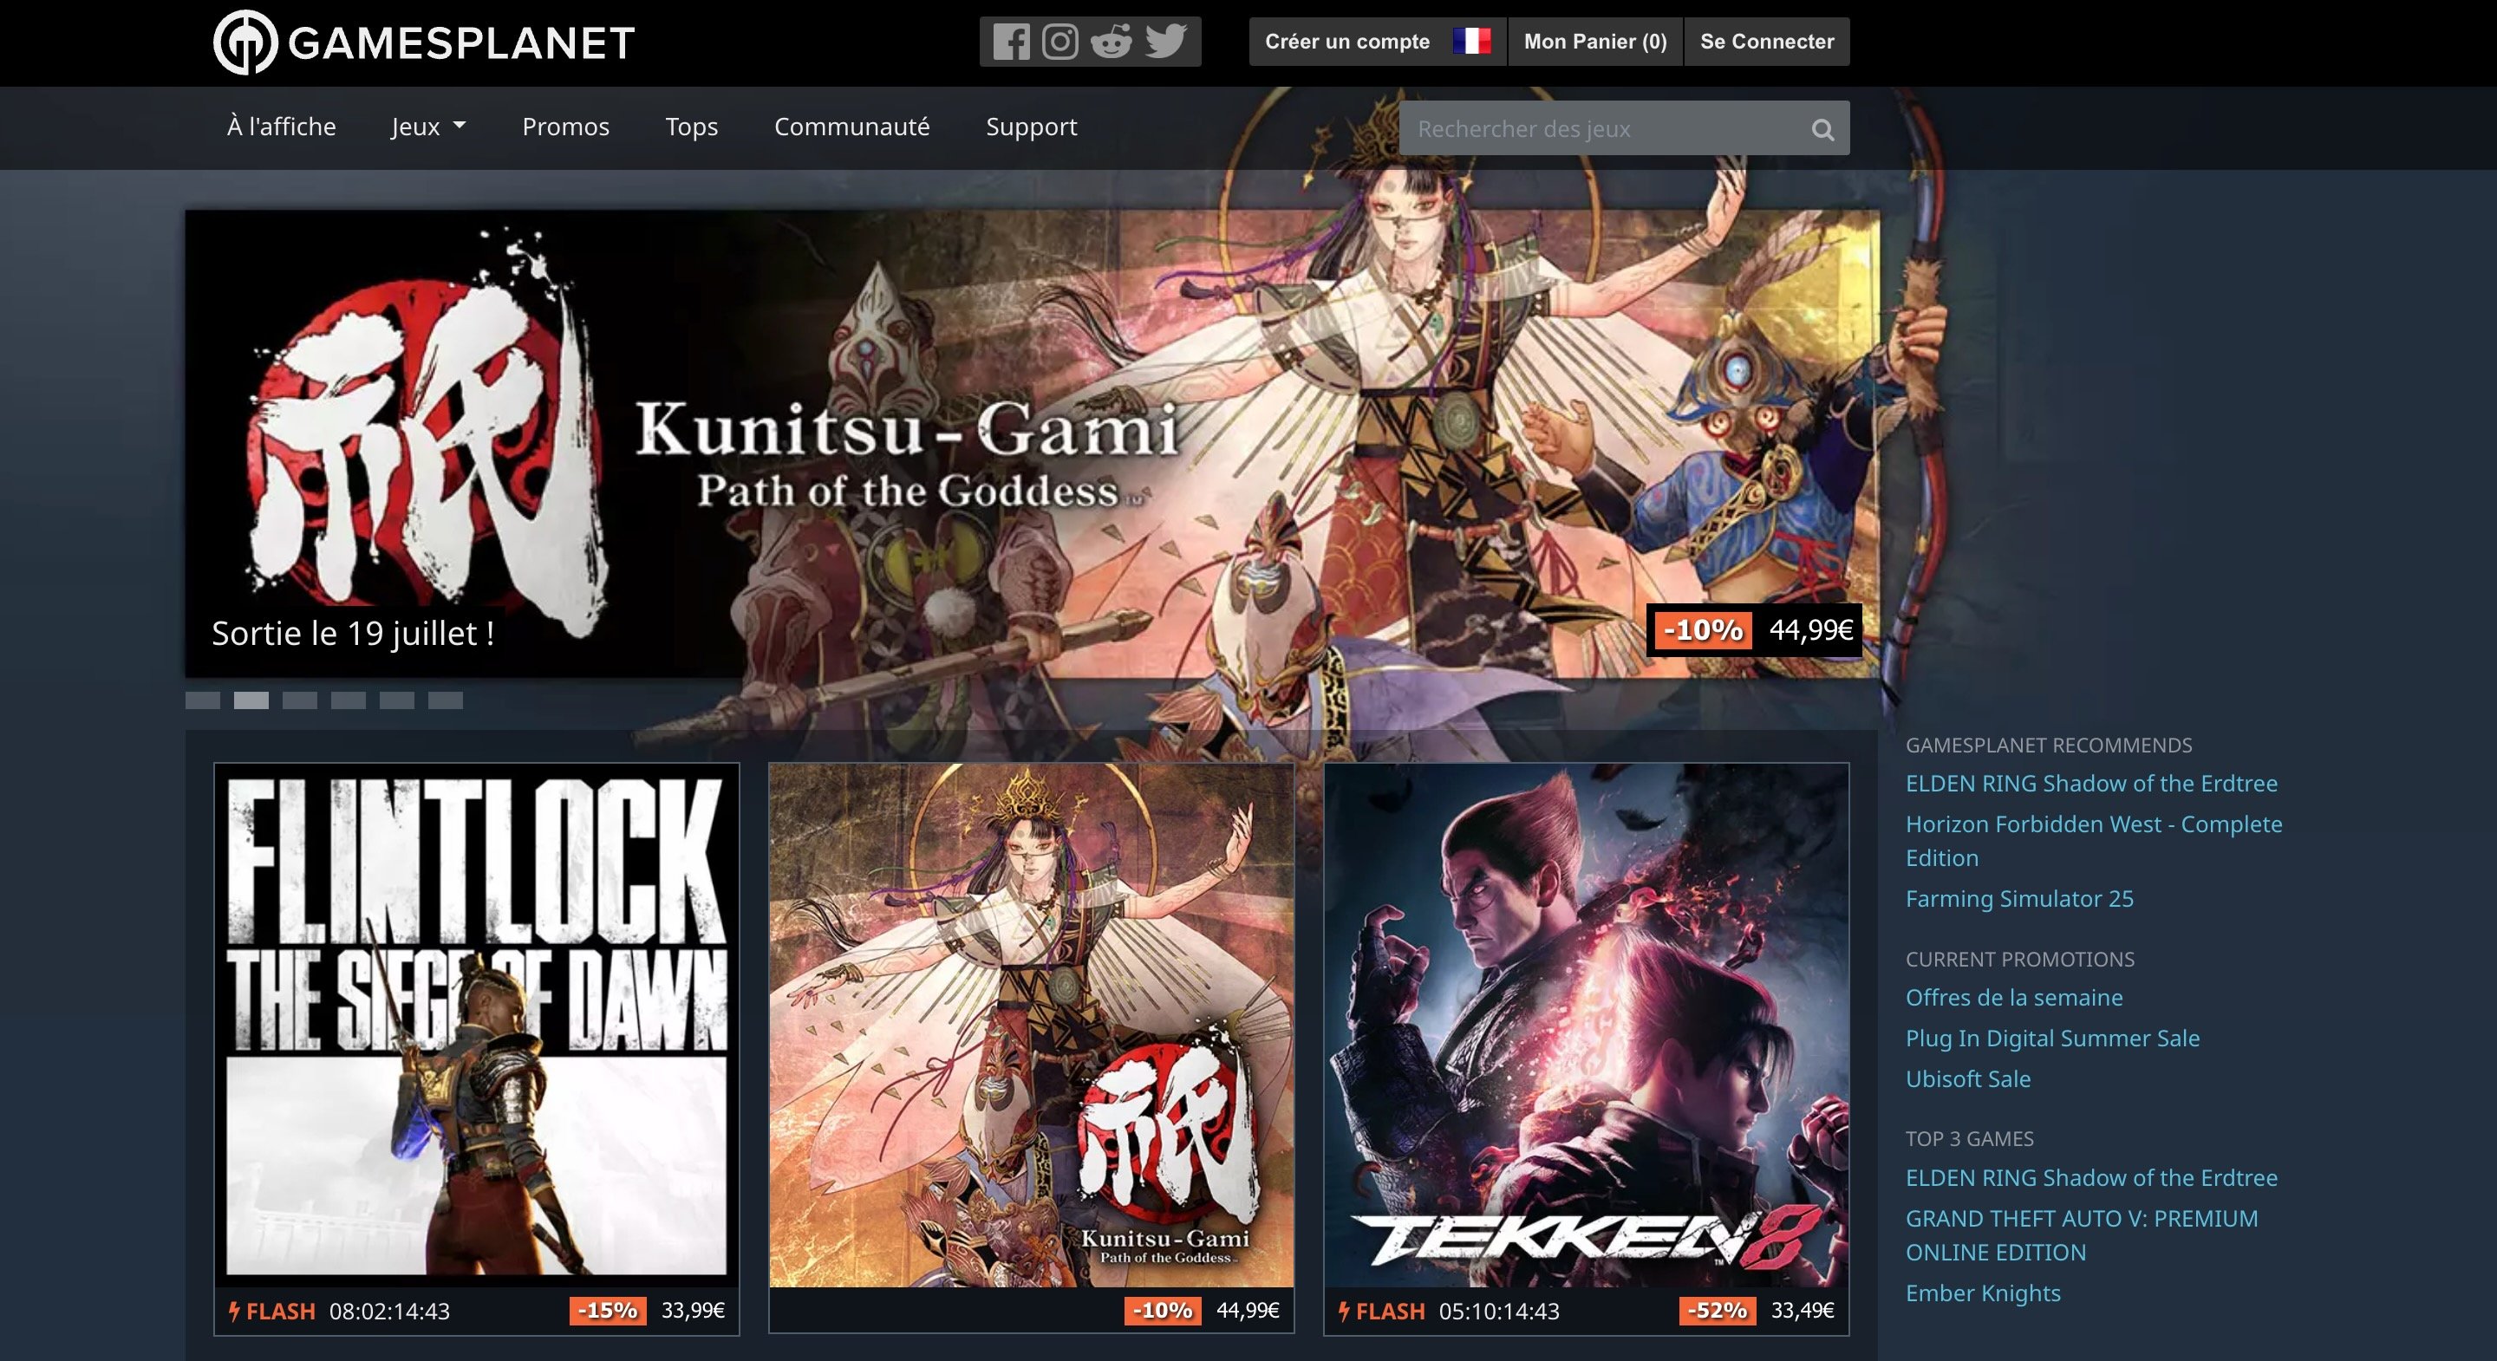Open Horizon Forbidden West - Complete Edition link
Image resolution: width=2497 pixels, height=1361 pixels.
click(2094, 841)
